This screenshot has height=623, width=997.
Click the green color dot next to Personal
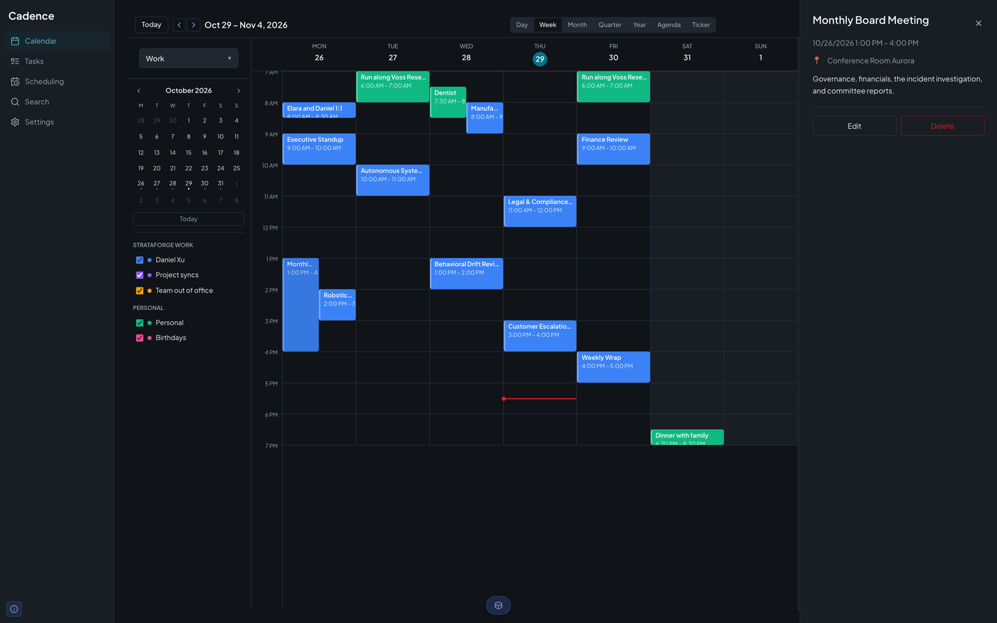pyautogui.click(x=150, y=323)
